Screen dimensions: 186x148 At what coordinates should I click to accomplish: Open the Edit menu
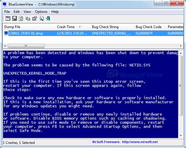(x=16, y=12)
